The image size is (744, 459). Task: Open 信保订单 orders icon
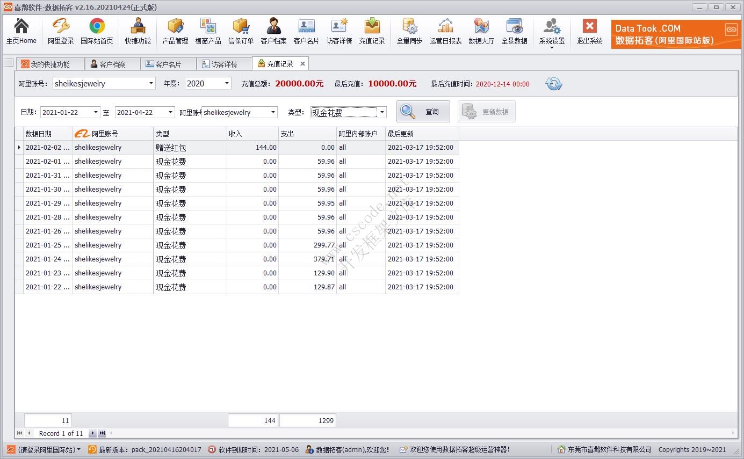click(241, 32)
